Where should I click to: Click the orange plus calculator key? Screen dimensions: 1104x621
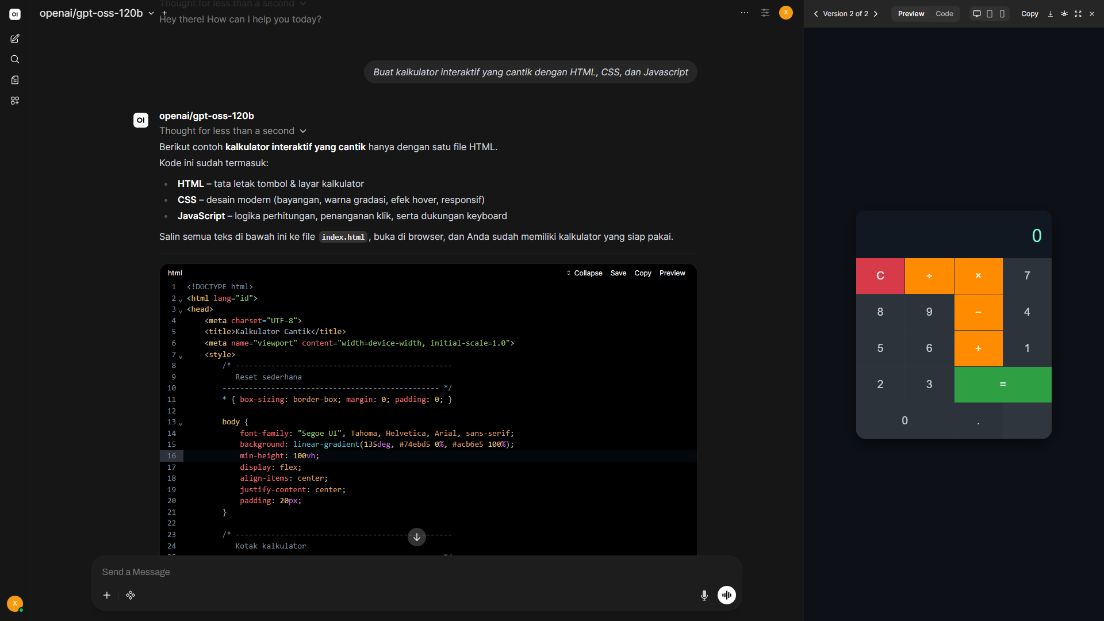point(979,348)
